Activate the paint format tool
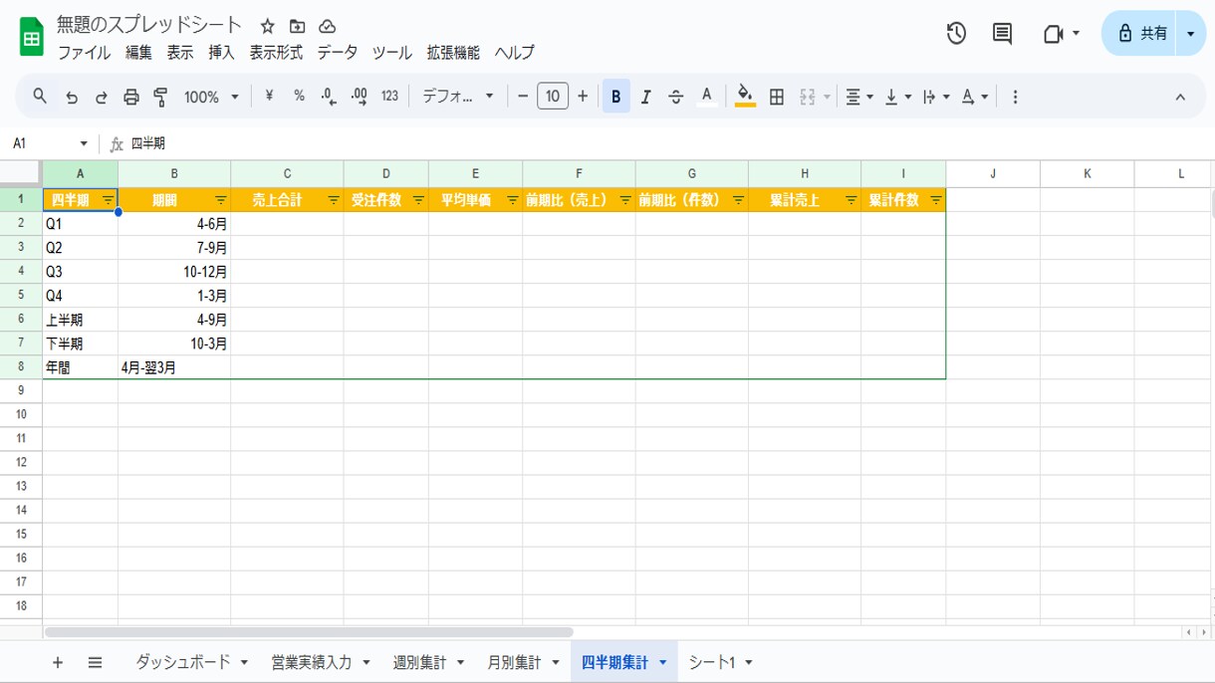The width and height of the screenshot is (1215, 683). (160, 97)
